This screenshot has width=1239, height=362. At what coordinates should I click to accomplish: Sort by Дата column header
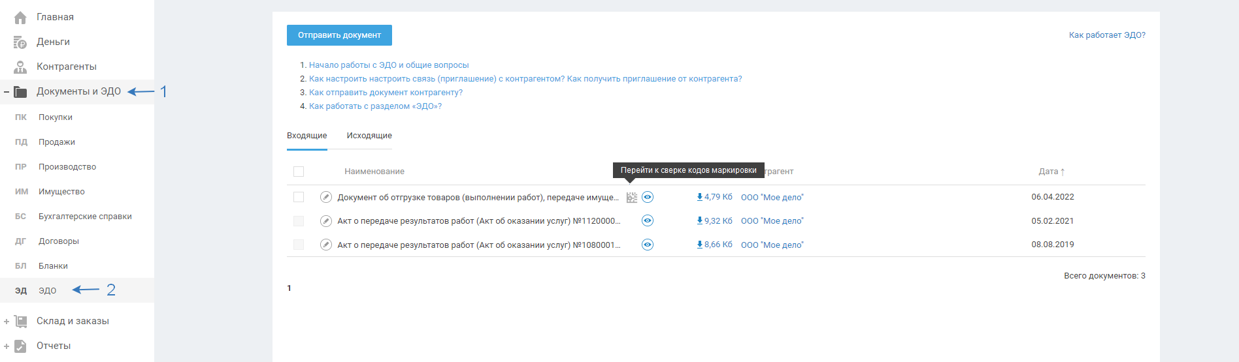1051,172
